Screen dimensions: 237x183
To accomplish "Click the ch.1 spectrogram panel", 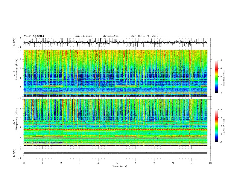I will pos(116,73).
